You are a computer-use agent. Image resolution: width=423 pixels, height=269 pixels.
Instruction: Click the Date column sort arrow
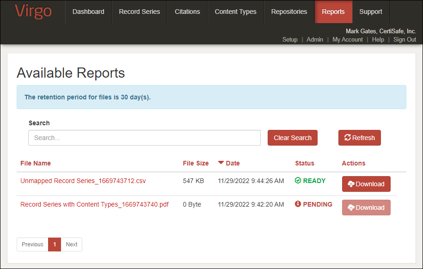221,163
